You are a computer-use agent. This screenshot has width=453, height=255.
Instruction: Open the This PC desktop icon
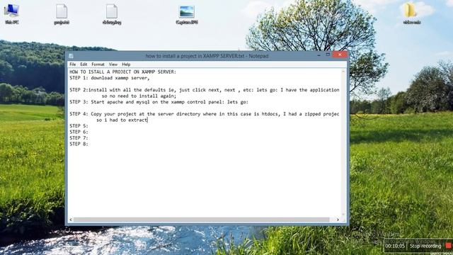pos(12,13)
